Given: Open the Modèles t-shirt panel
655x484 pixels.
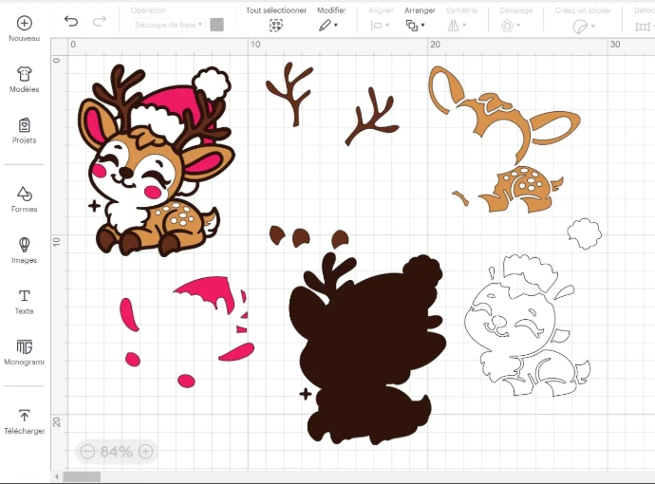Looking at the screenshot, I should [24, 74].
